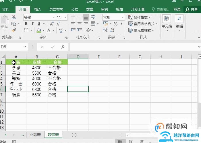Apply accounting number format icon
The image size is (201, 143).
pos(106,24)
